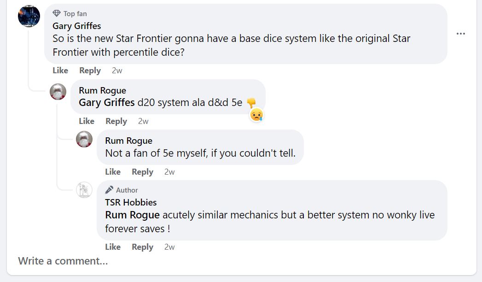Reply to Rum Rogue's d20 system comment
The width and height of the screenshot is (482, 282).
coord(116,121)
